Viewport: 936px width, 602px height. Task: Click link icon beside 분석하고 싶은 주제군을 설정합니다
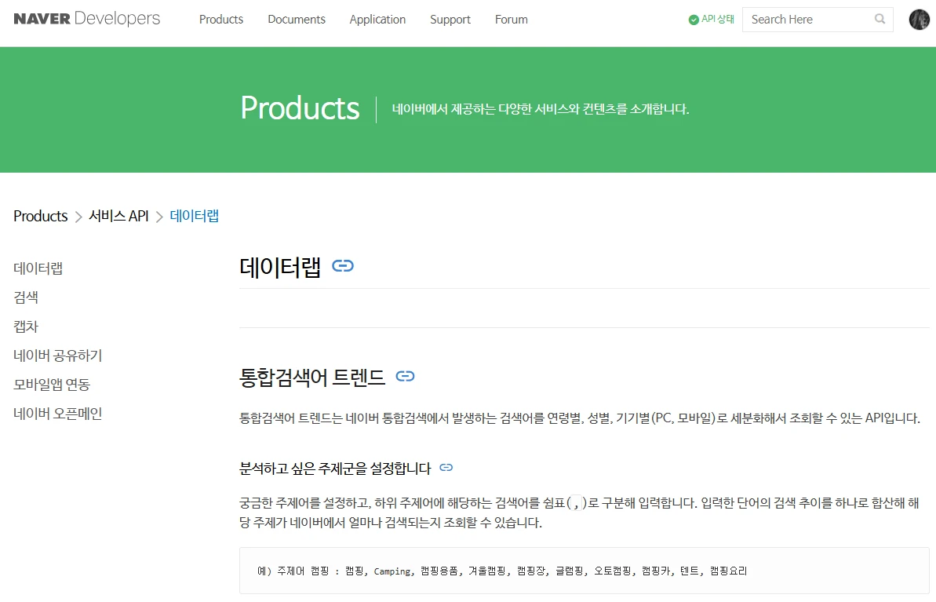[x=446, y=468]
